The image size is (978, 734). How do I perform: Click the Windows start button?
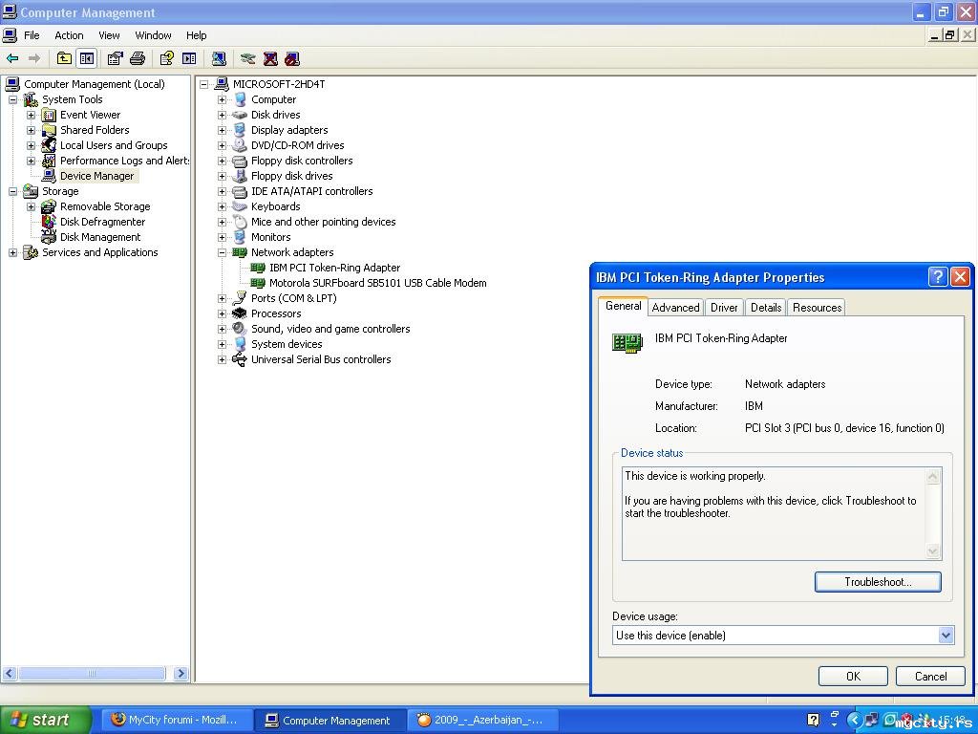click(44, 721)
